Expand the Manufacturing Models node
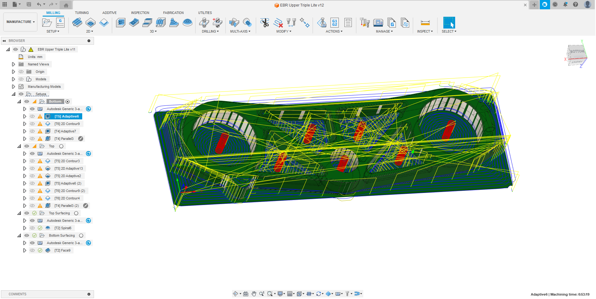The image size is (596, 299). pos(13,87)
